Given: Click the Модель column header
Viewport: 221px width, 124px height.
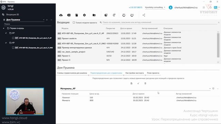Looking at the screenshot, I should [65, 28].
